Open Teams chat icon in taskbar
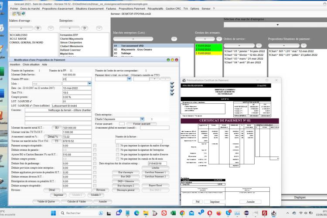The height and width of the screenshot is (218, 327). tap(119, 213)
